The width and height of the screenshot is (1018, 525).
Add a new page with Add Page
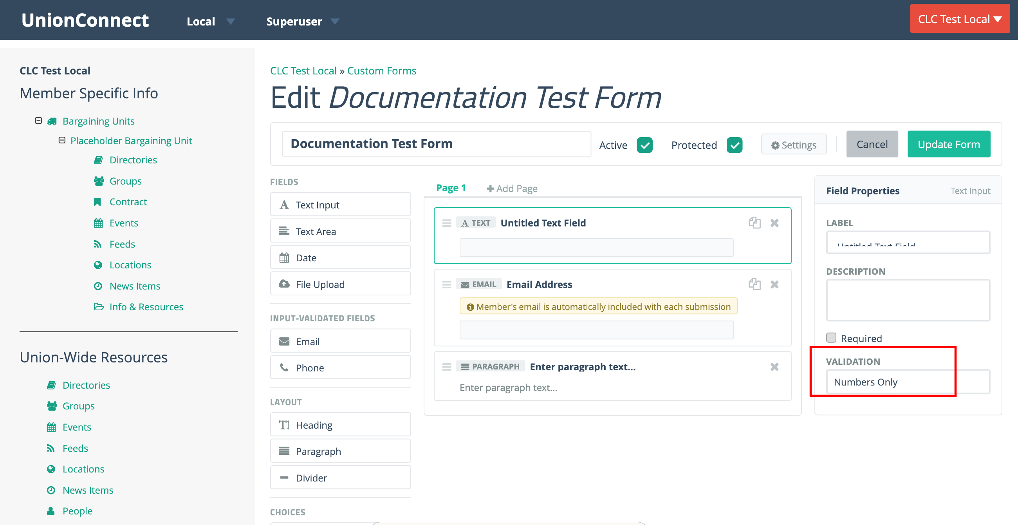coord(511,188)
